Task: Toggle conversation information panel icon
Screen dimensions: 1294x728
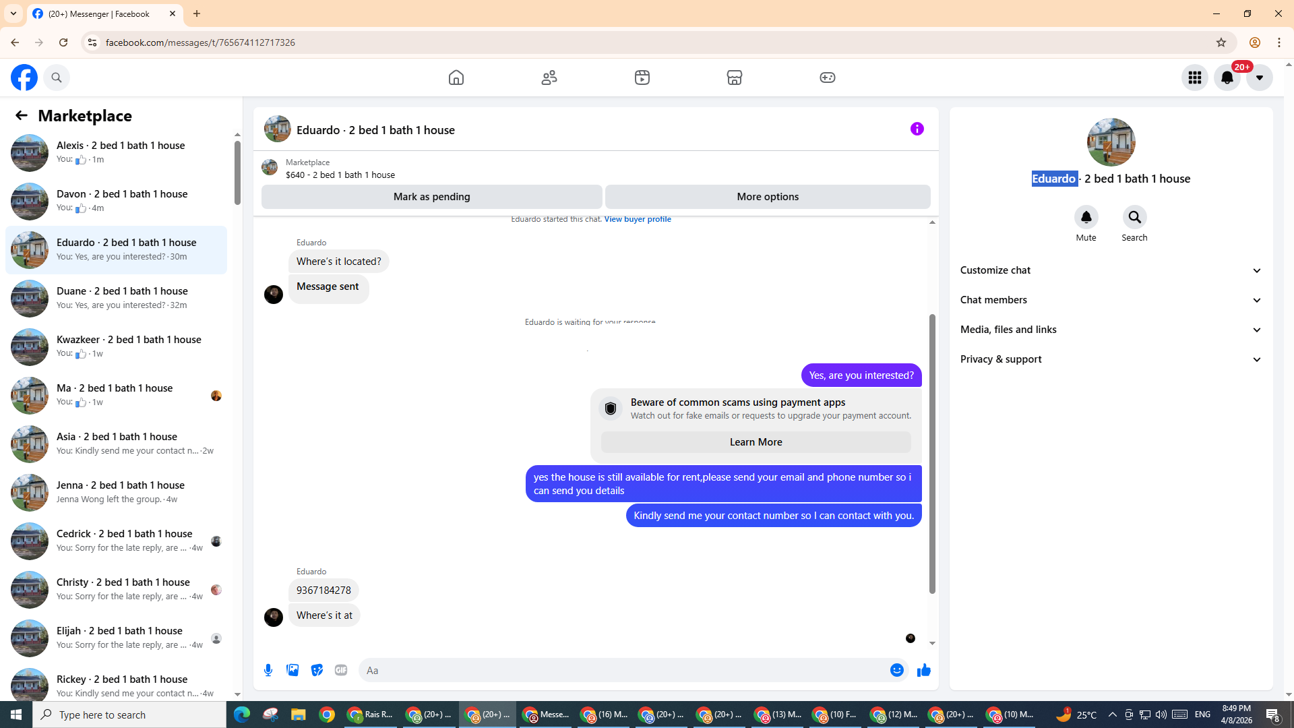Action: coord(917,129)
